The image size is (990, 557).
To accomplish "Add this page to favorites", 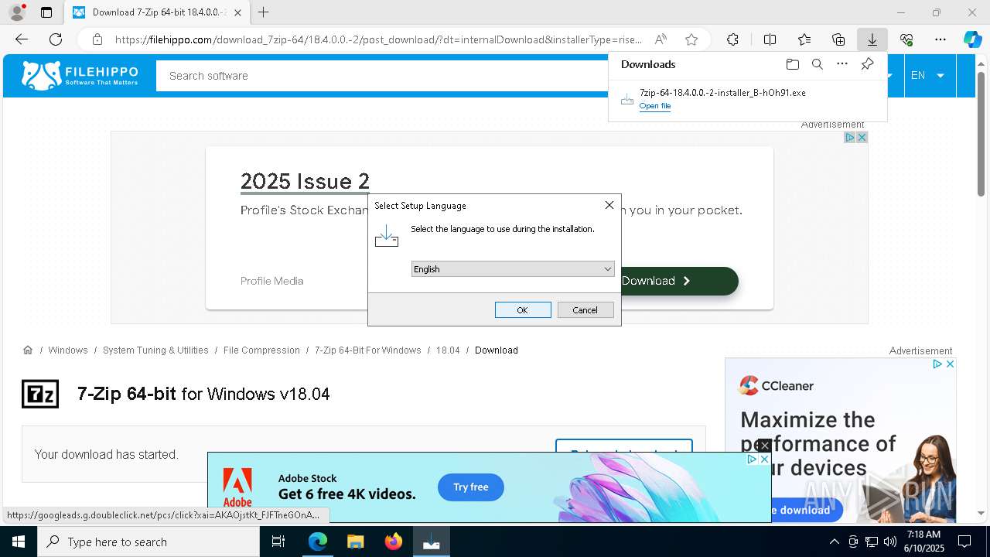I will [x=691, y=39].
